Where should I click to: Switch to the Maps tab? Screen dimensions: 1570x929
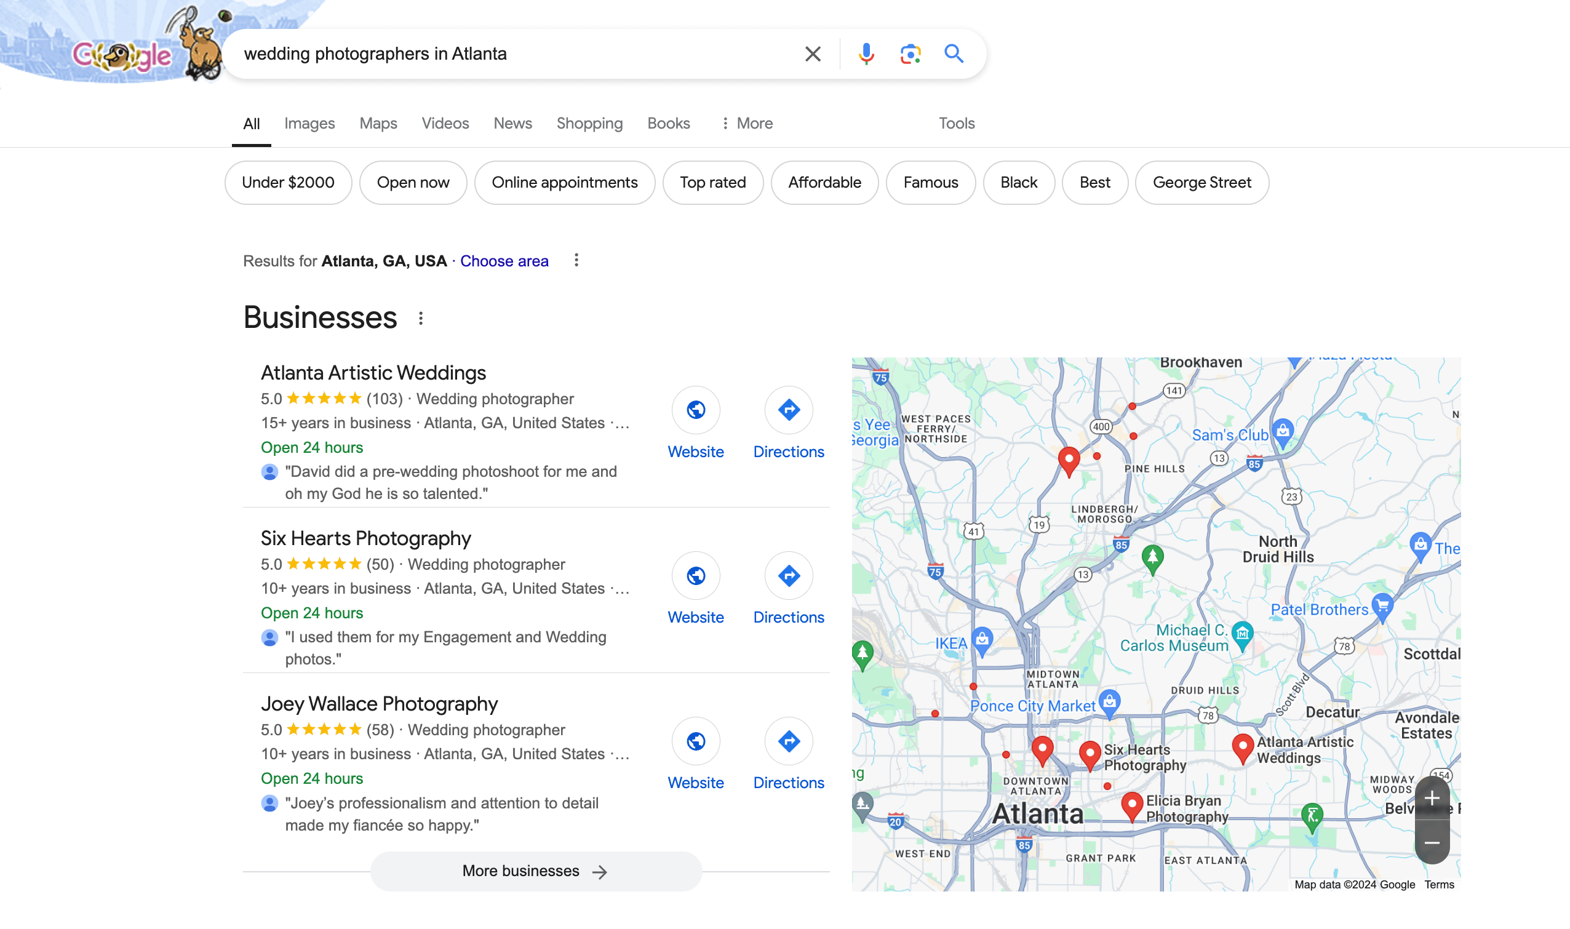pos(378,123)
